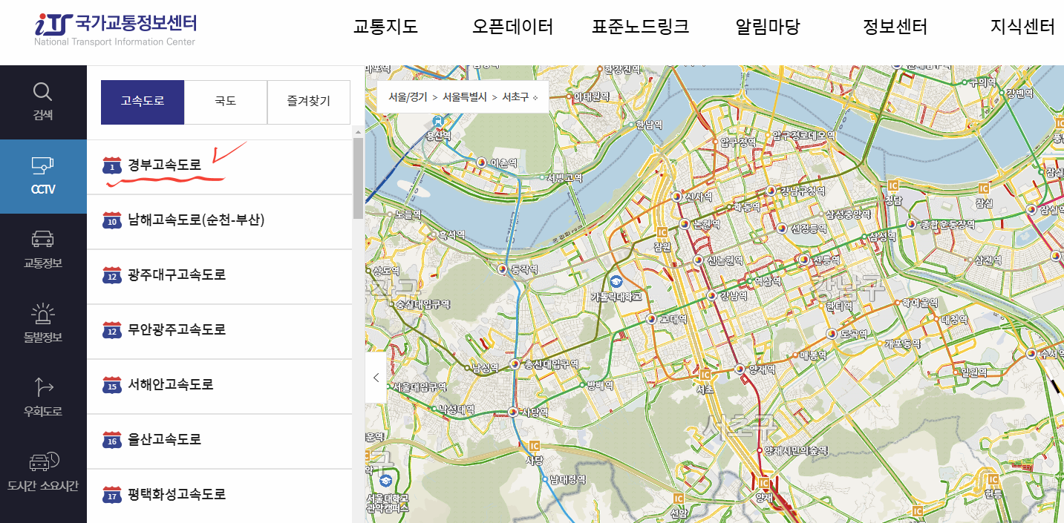Click route 17 shield beside 평택화성고속도로
Screen dimensions: 1064x523
pos(112,495)
